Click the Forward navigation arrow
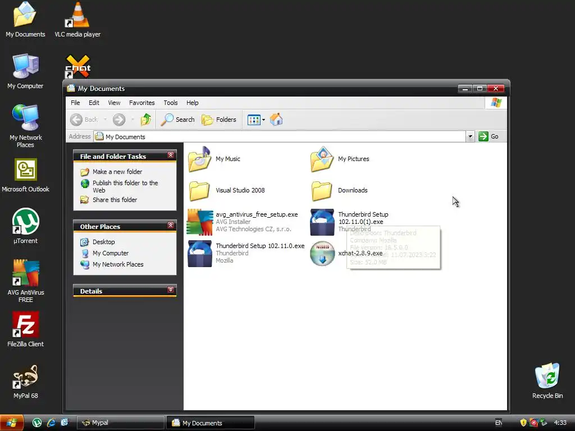The width and height of the screenshot is (575, 431). 119,120
